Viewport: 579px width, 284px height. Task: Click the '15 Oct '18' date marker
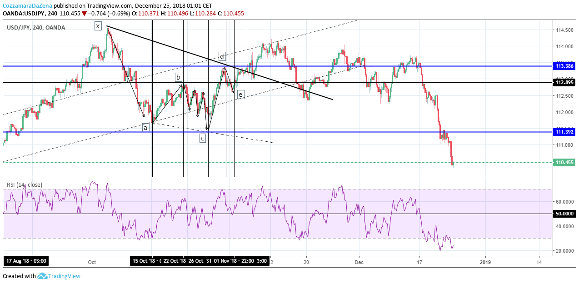tap(145, 261)
